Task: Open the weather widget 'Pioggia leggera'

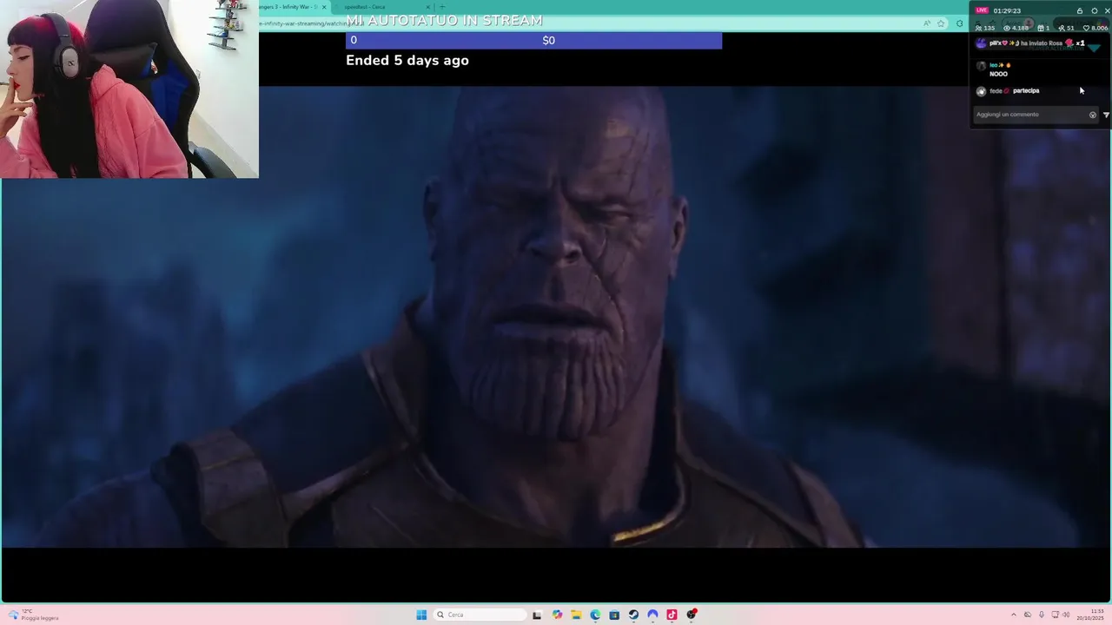Action: [31, 615]
